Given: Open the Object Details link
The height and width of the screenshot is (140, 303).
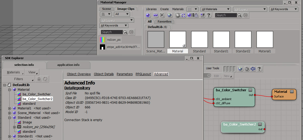Looking at the screenshot, I should click(x=104, y=74).
